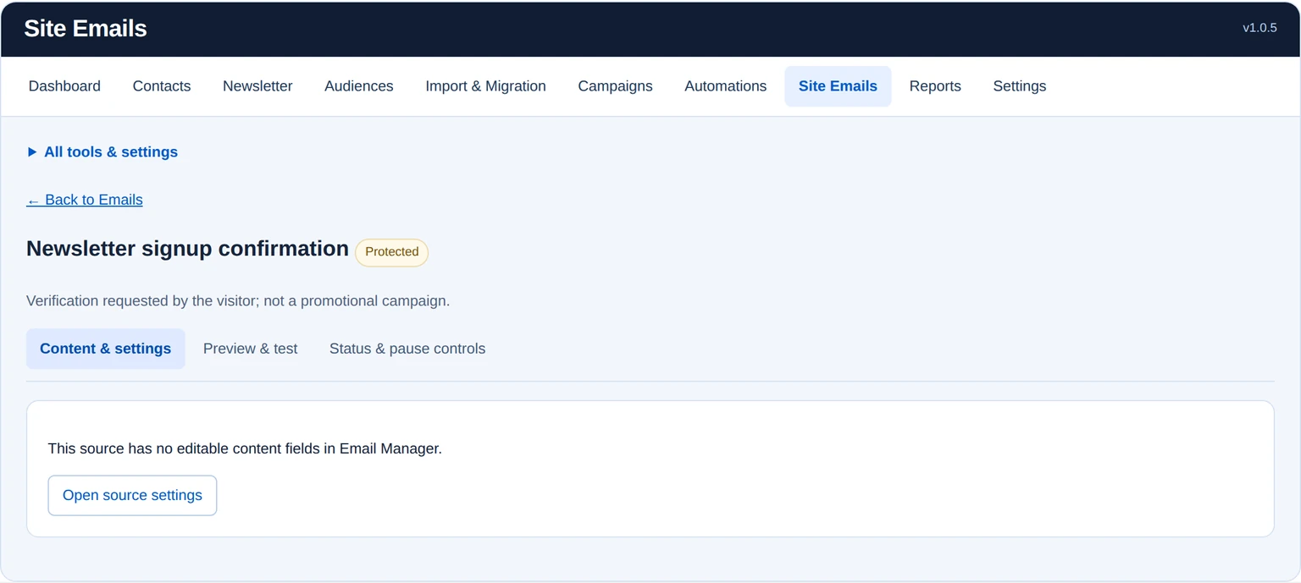
Task: Go to Settings in navigation
Action: coord(1020,86)
